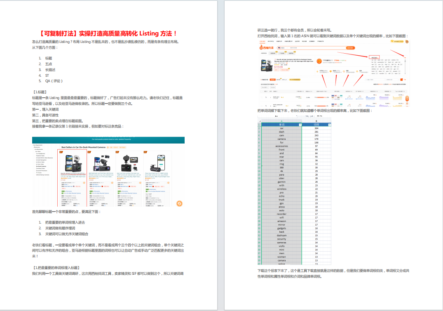Click the "viofo" cell in the word list

(282, 246)
